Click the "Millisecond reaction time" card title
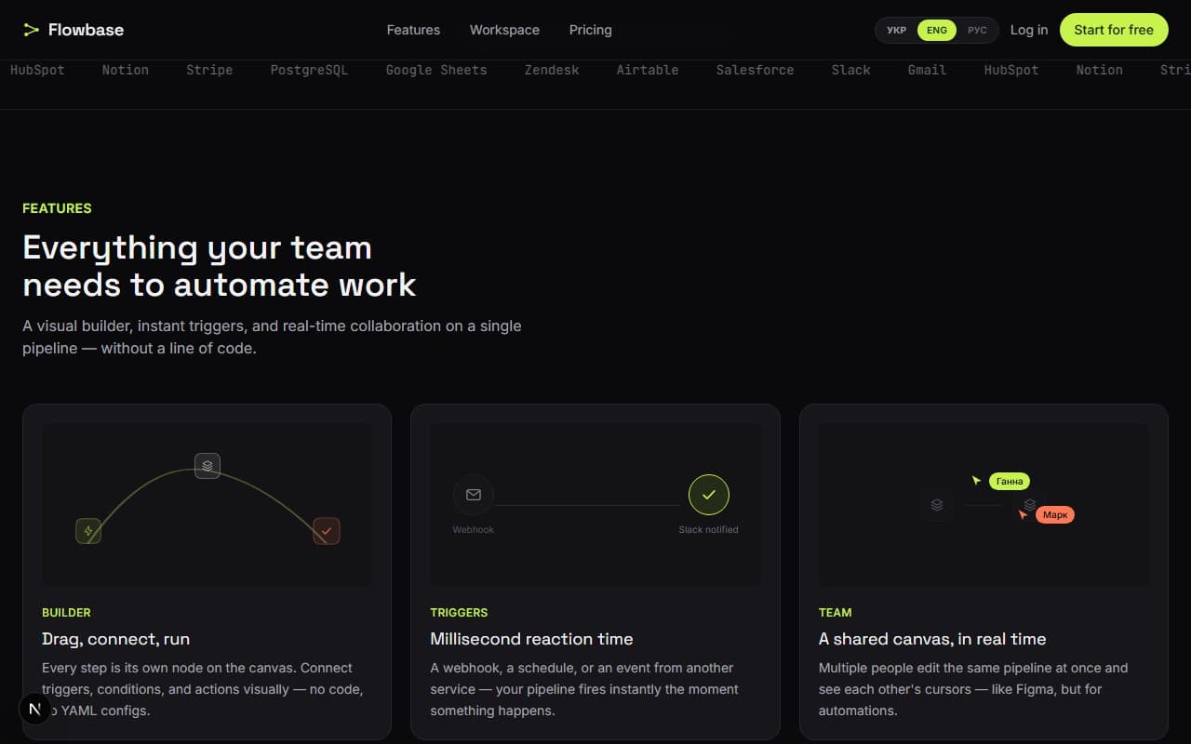 point(531,639)
